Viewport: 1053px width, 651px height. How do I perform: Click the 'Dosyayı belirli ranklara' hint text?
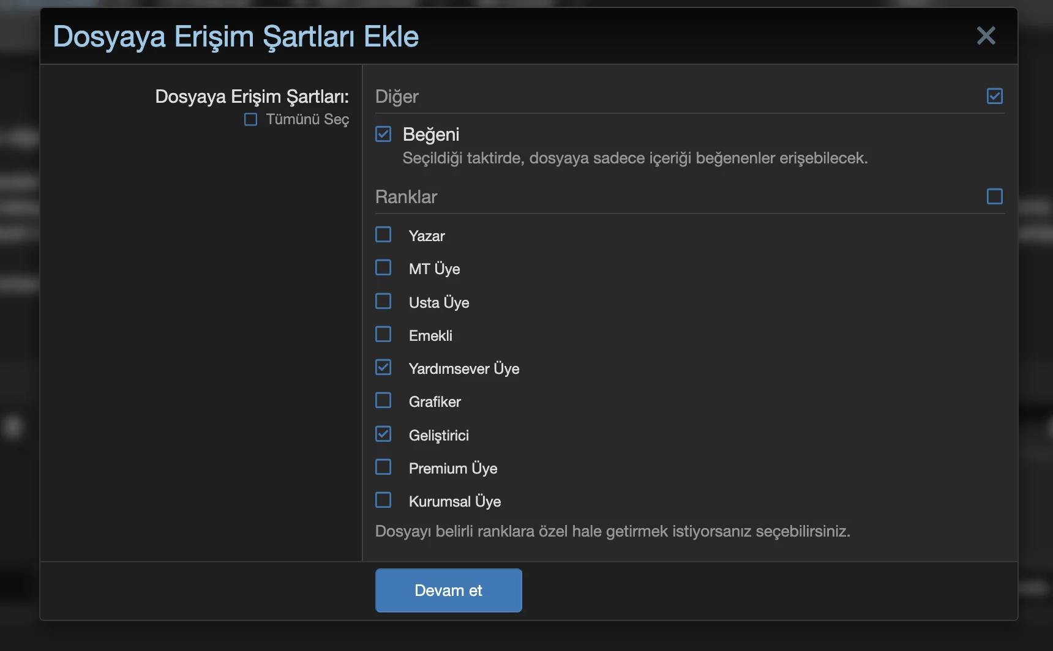(x=613, y=531)
